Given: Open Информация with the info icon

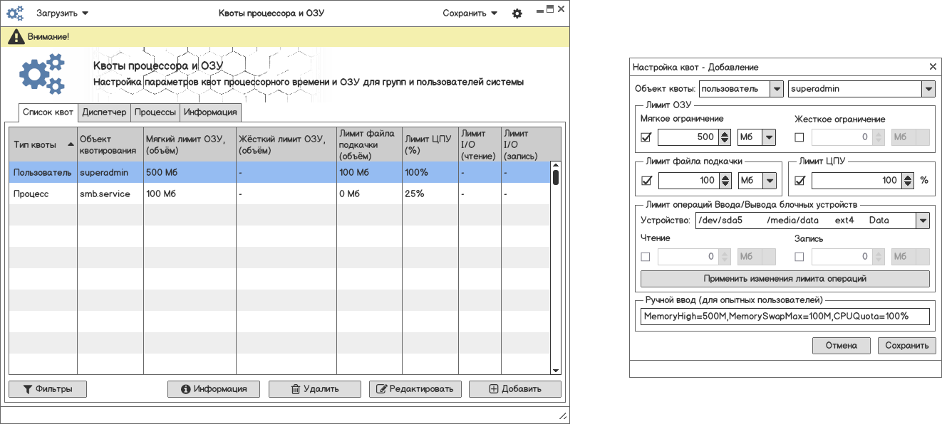Looking at the screenshot, I should 214,389.
